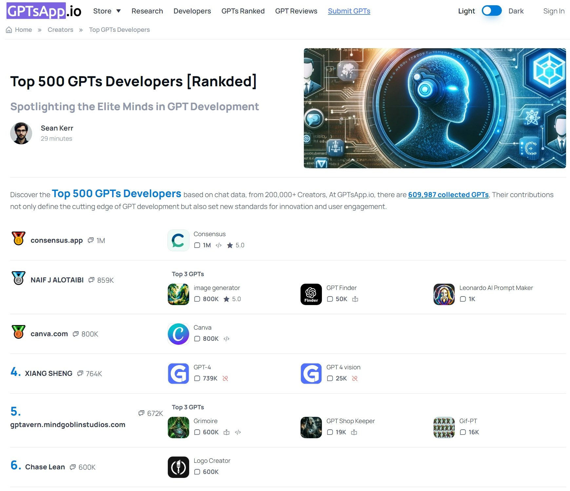Open the Submit GPTs link
Screen dimensions: 570x491
click(x=349, y=11)
